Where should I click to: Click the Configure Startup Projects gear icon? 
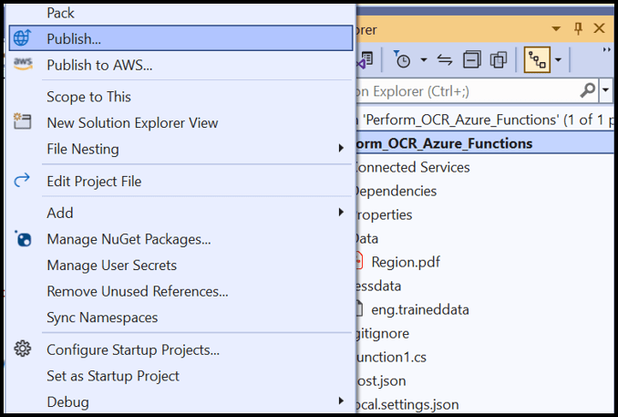point(23,349)
